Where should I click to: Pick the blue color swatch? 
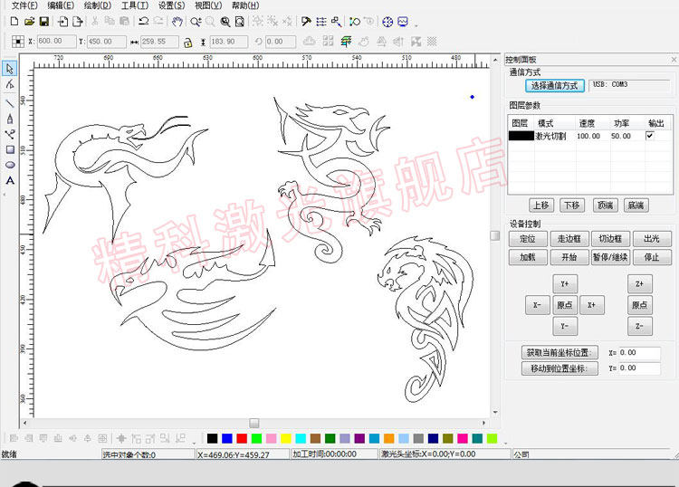click(227, 438)
